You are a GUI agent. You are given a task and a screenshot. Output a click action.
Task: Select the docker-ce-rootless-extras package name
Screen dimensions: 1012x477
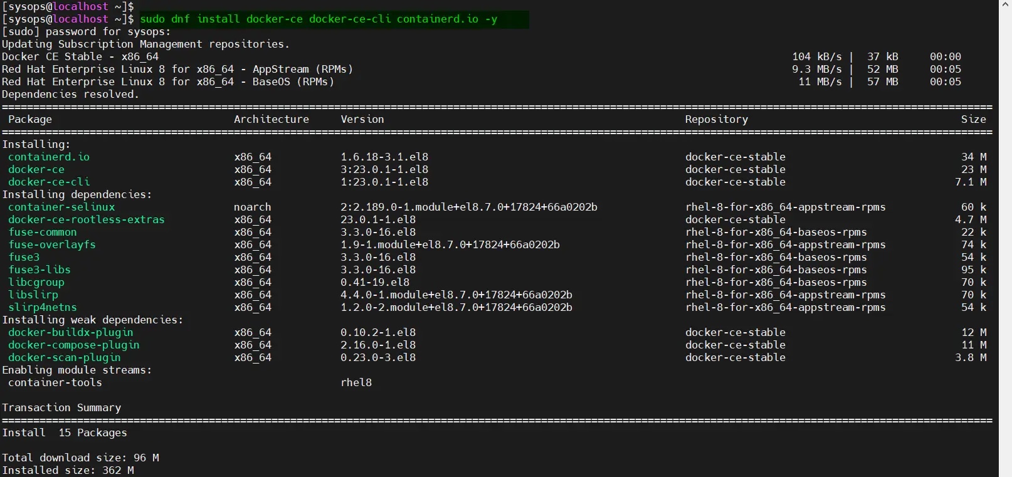pos(87,219)
